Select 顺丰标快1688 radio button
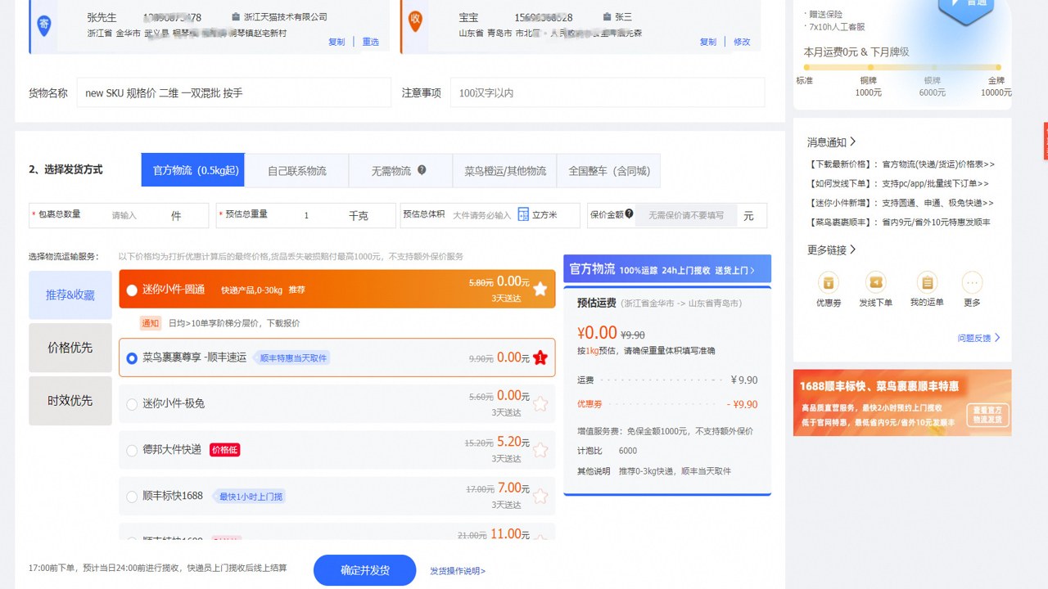This screenshot has height=589, width=1048. pyautogui.click(x=132, y=497)
